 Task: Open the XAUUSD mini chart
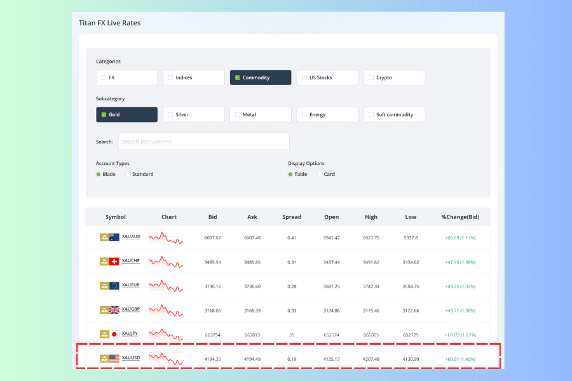coord(166,359)
